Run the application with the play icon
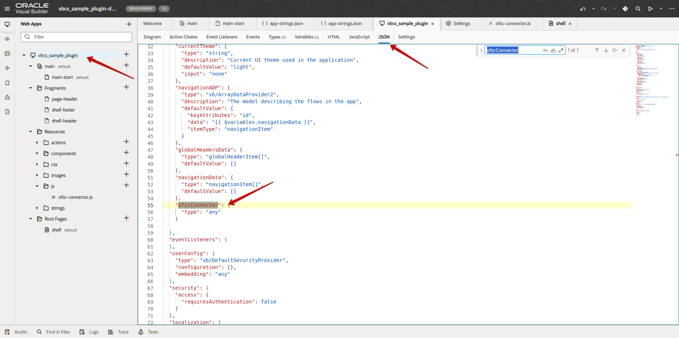Image resolution: width=679 pixels, height=338 pixels. pos(651,8)
